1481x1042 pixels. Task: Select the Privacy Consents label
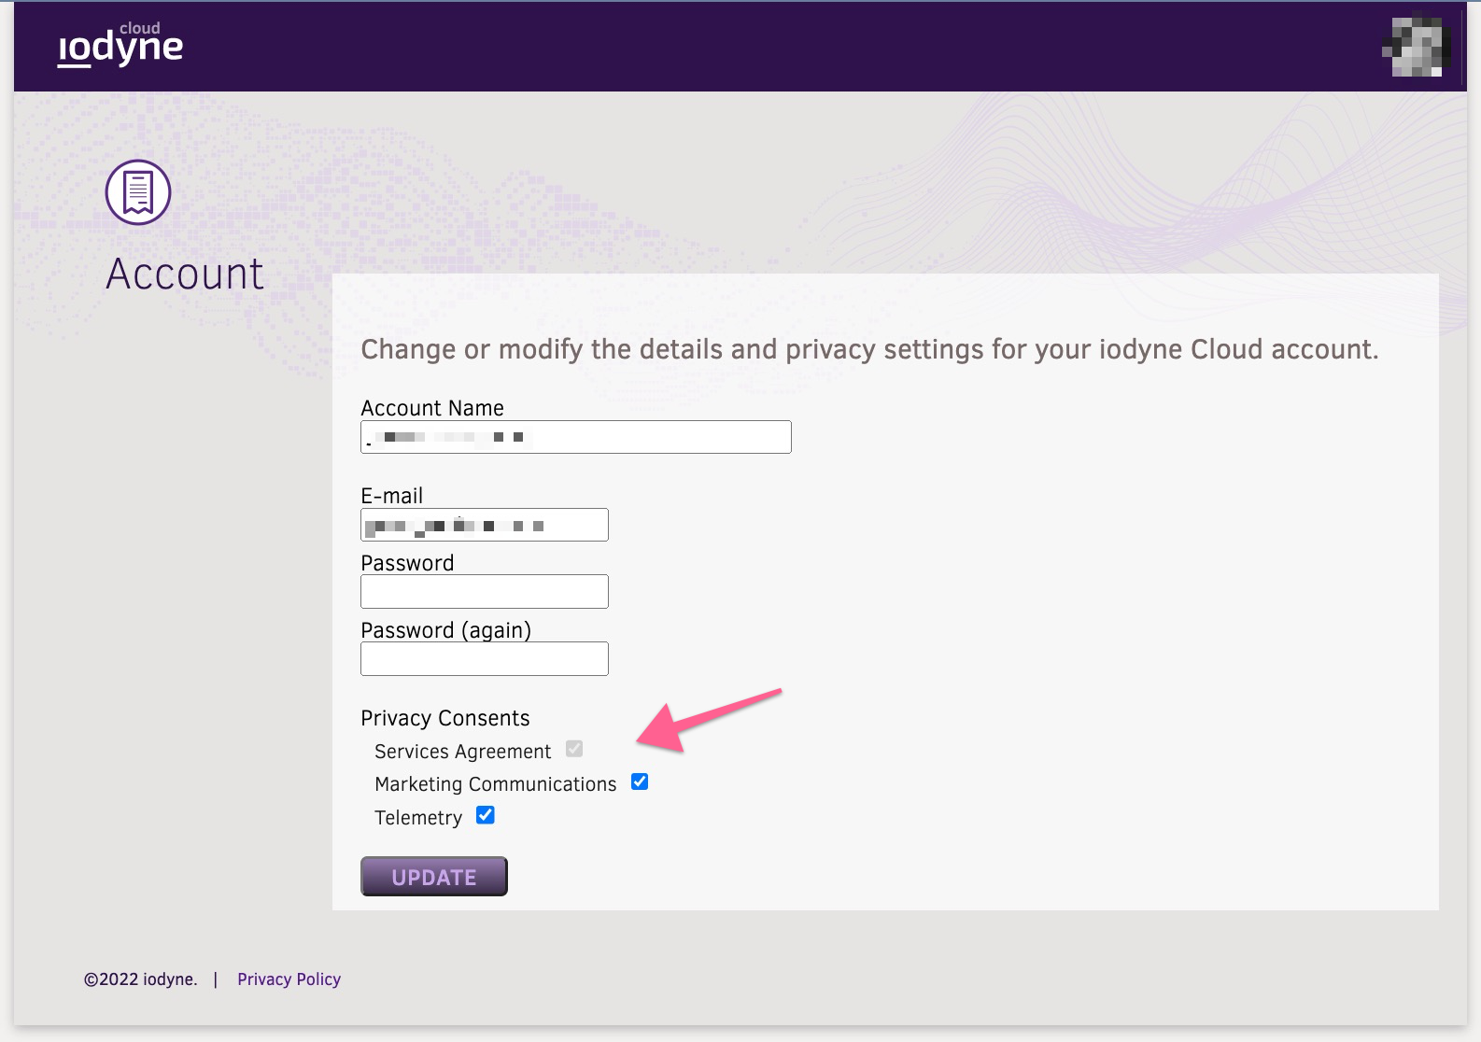point(445,718)
